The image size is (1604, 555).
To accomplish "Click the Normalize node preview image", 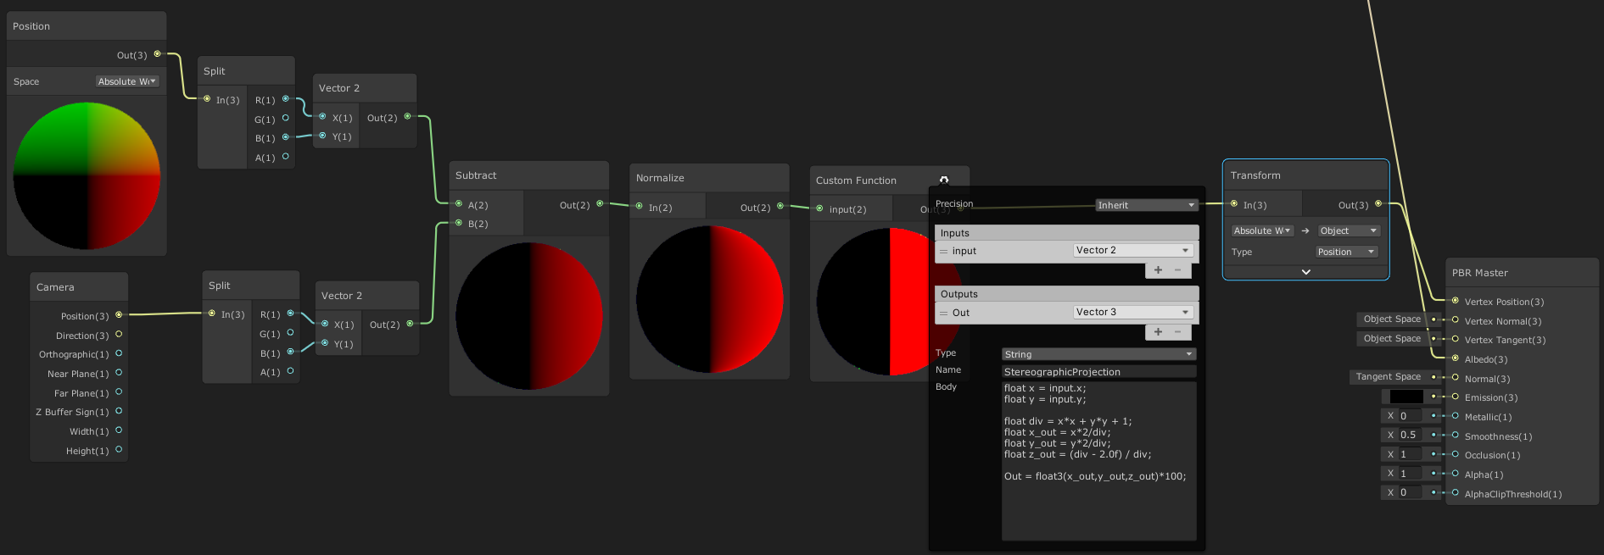I will [x=710, y=299].
